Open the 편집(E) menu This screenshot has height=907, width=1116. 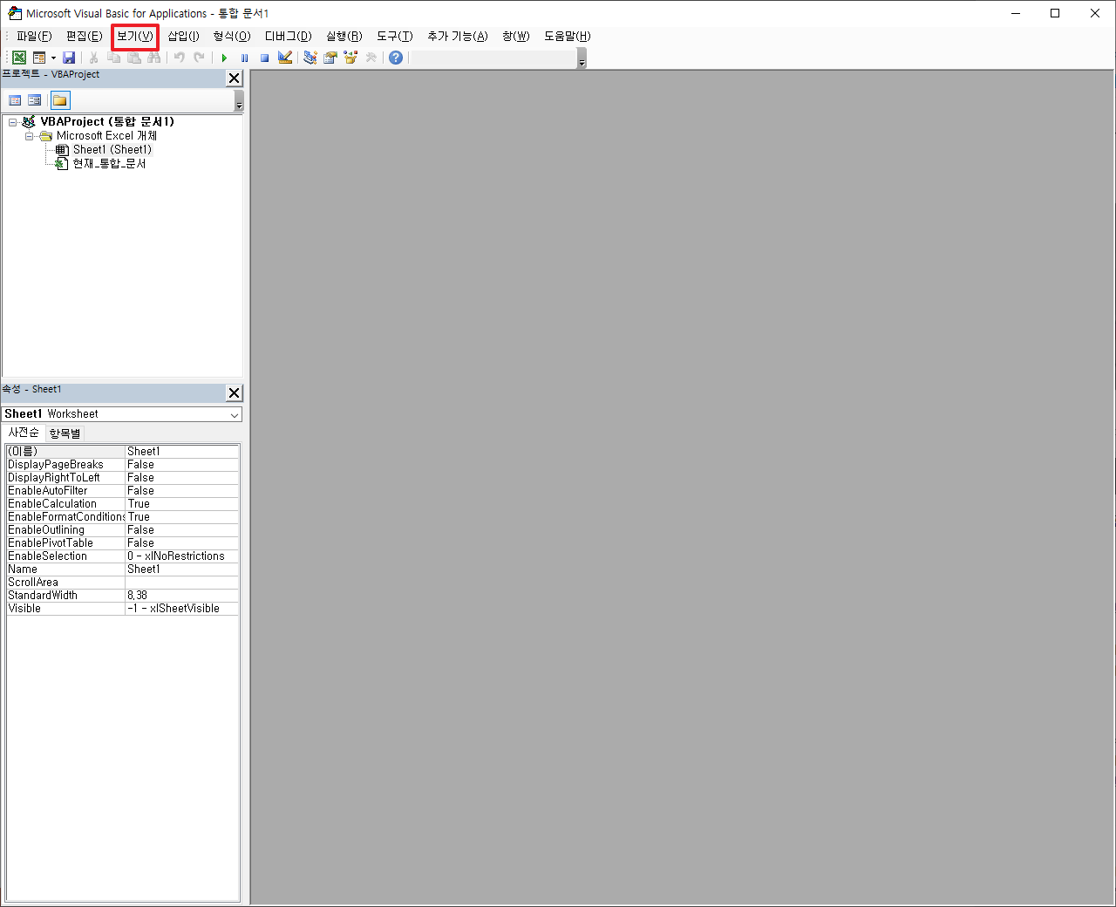(x=85, y=37)
